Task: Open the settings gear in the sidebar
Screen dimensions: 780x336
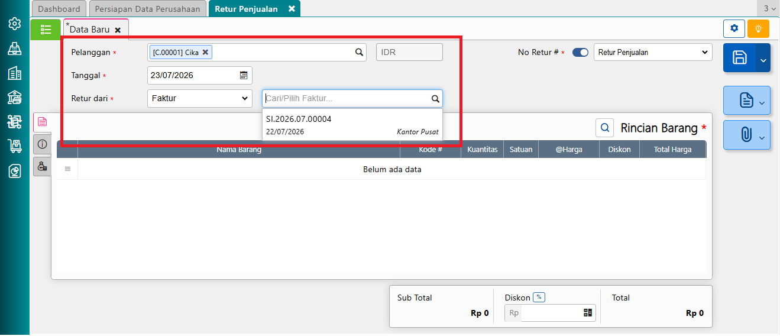Action: (x=15, y=24)
